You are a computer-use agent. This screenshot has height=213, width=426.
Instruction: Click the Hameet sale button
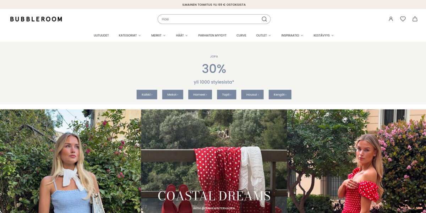(x=200, y=94)
